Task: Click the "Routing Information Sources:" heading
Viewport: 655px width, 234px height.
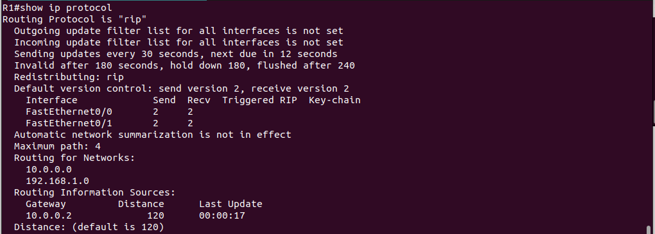Action: pos(94,193)
